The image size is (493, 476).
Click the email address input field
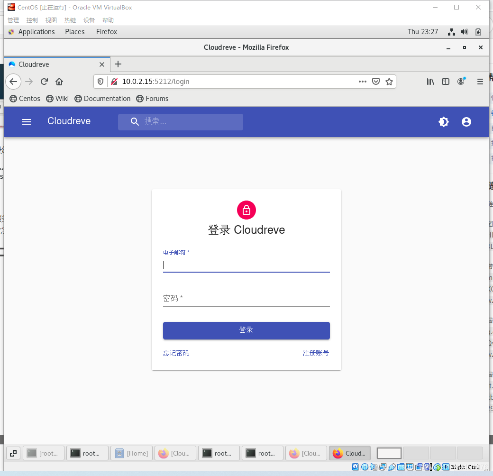click(246, 265)
